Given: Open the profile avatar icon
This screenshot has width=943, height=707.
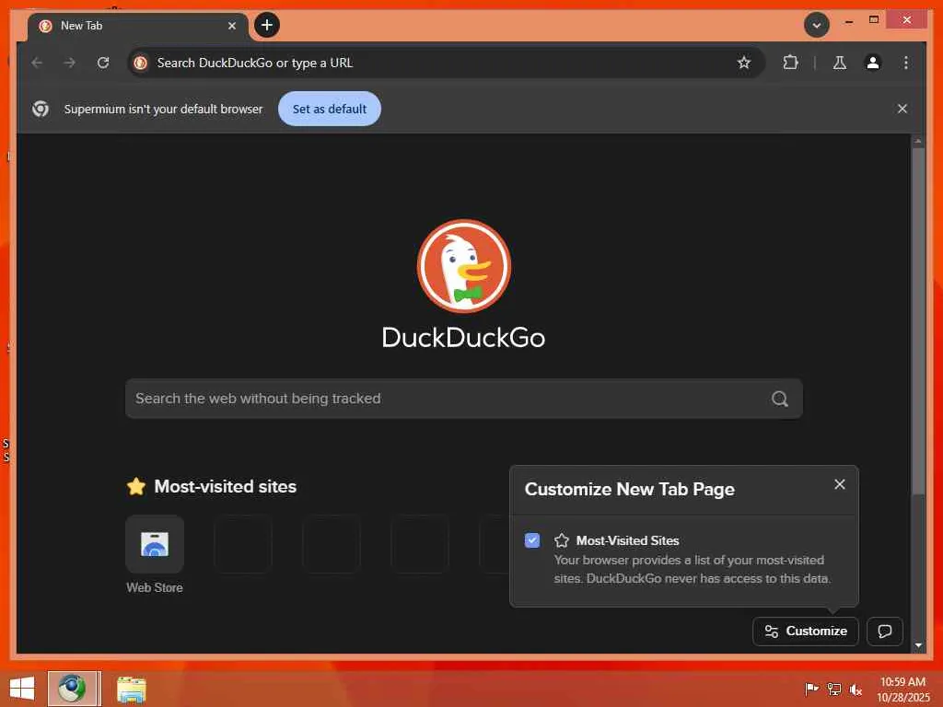Looking at the screenshot, I should click(873, 63).
